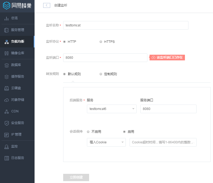
Task: Click the 转发规则 label
Action: (52, 74)
